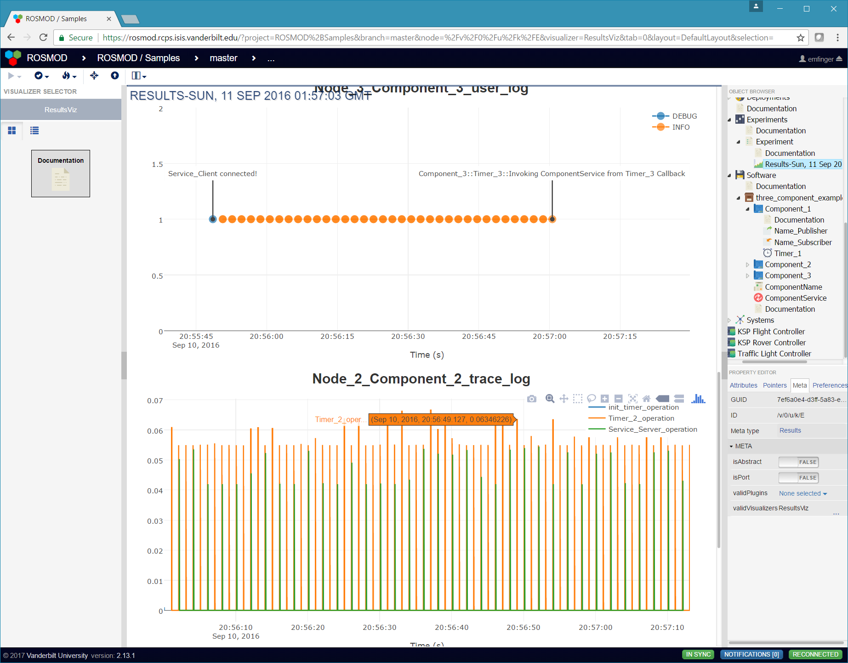The height and width of the screenshot is (663, 848).
Task: Open the Attributes tab in Property Editor
Action: [x=743, y=385]
